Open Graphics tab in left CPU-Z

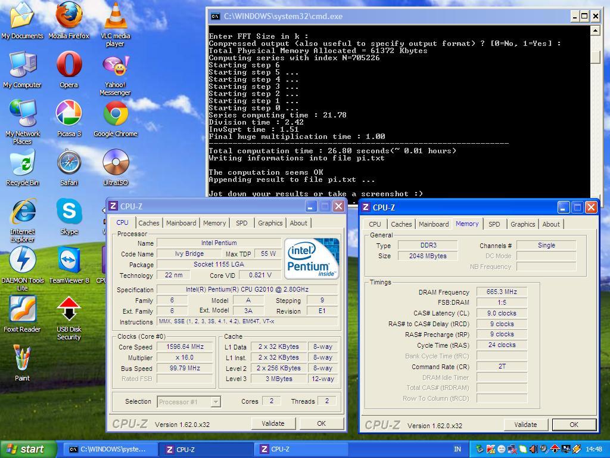click(270, 223)
